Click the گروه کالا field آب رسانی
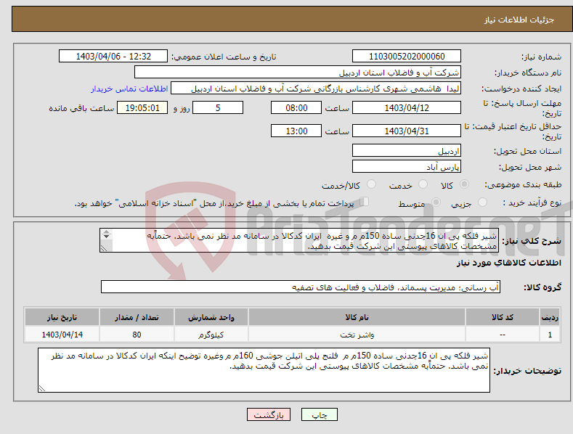Screen dimensions: 573x434 tap(301, 287)
